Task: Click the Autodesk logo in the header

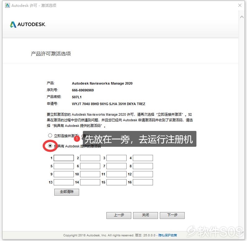Action: [28, 24]
